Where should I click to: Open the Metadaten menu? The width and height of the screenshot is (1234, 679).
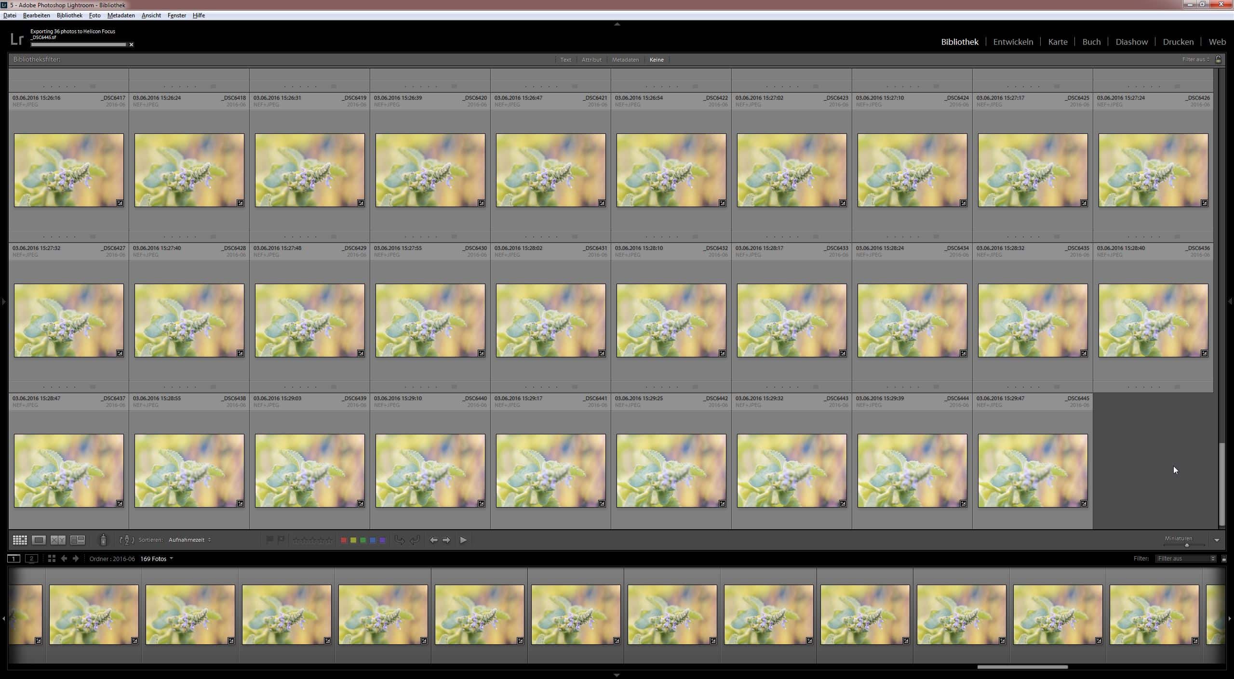pos(121,15)
